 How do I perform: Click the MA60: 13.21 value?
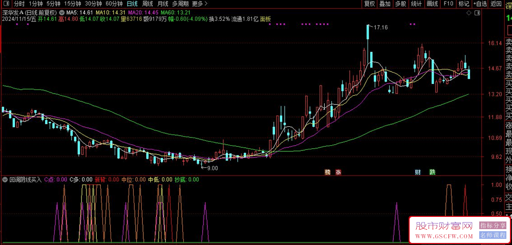pos(176,12)
